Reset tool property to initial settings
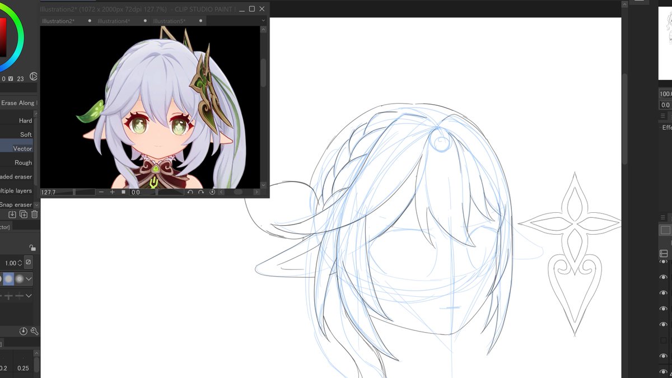Image resolution: width=672 pixels, height=378 pixels. (24, 332)
